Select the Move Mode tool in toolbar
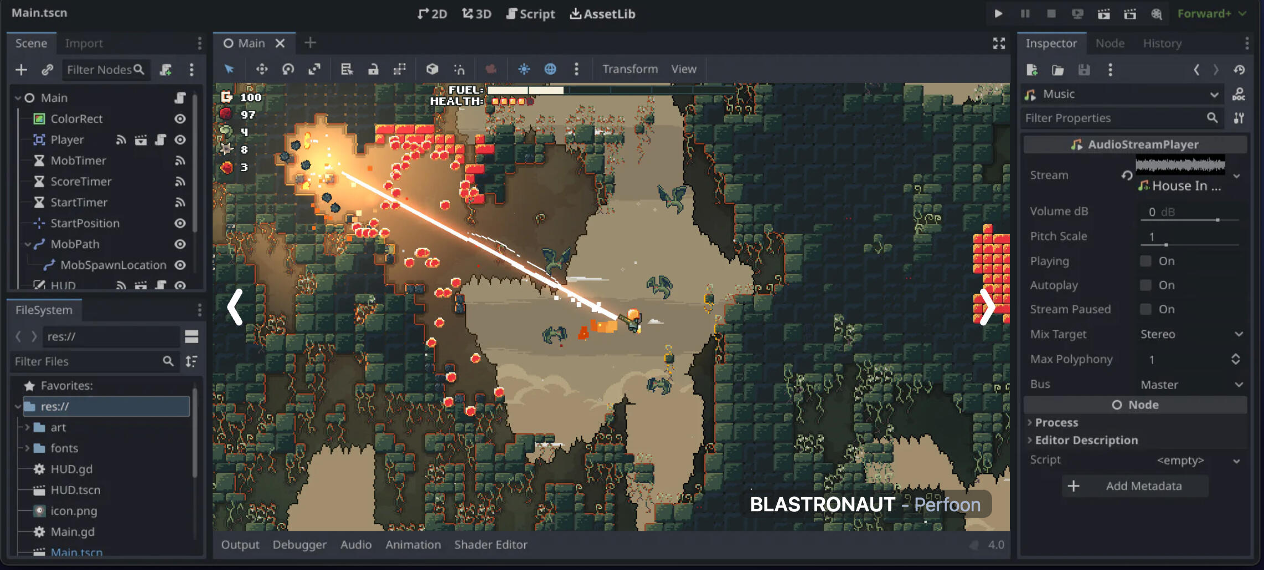The image size is (1264, 570). click(261, 69)
